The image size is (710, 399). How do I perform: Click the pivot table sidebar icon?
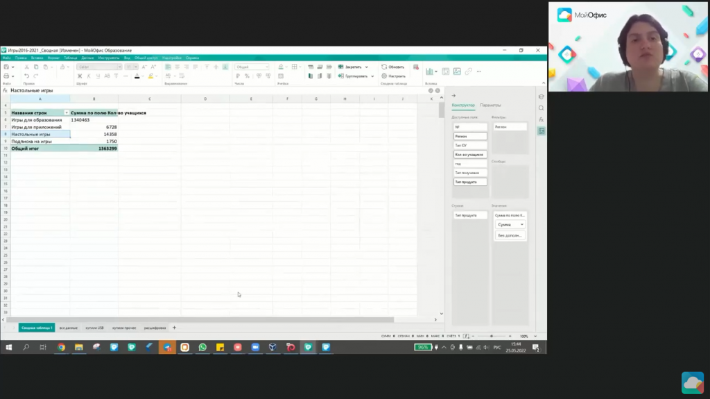[x=541, y=131]
